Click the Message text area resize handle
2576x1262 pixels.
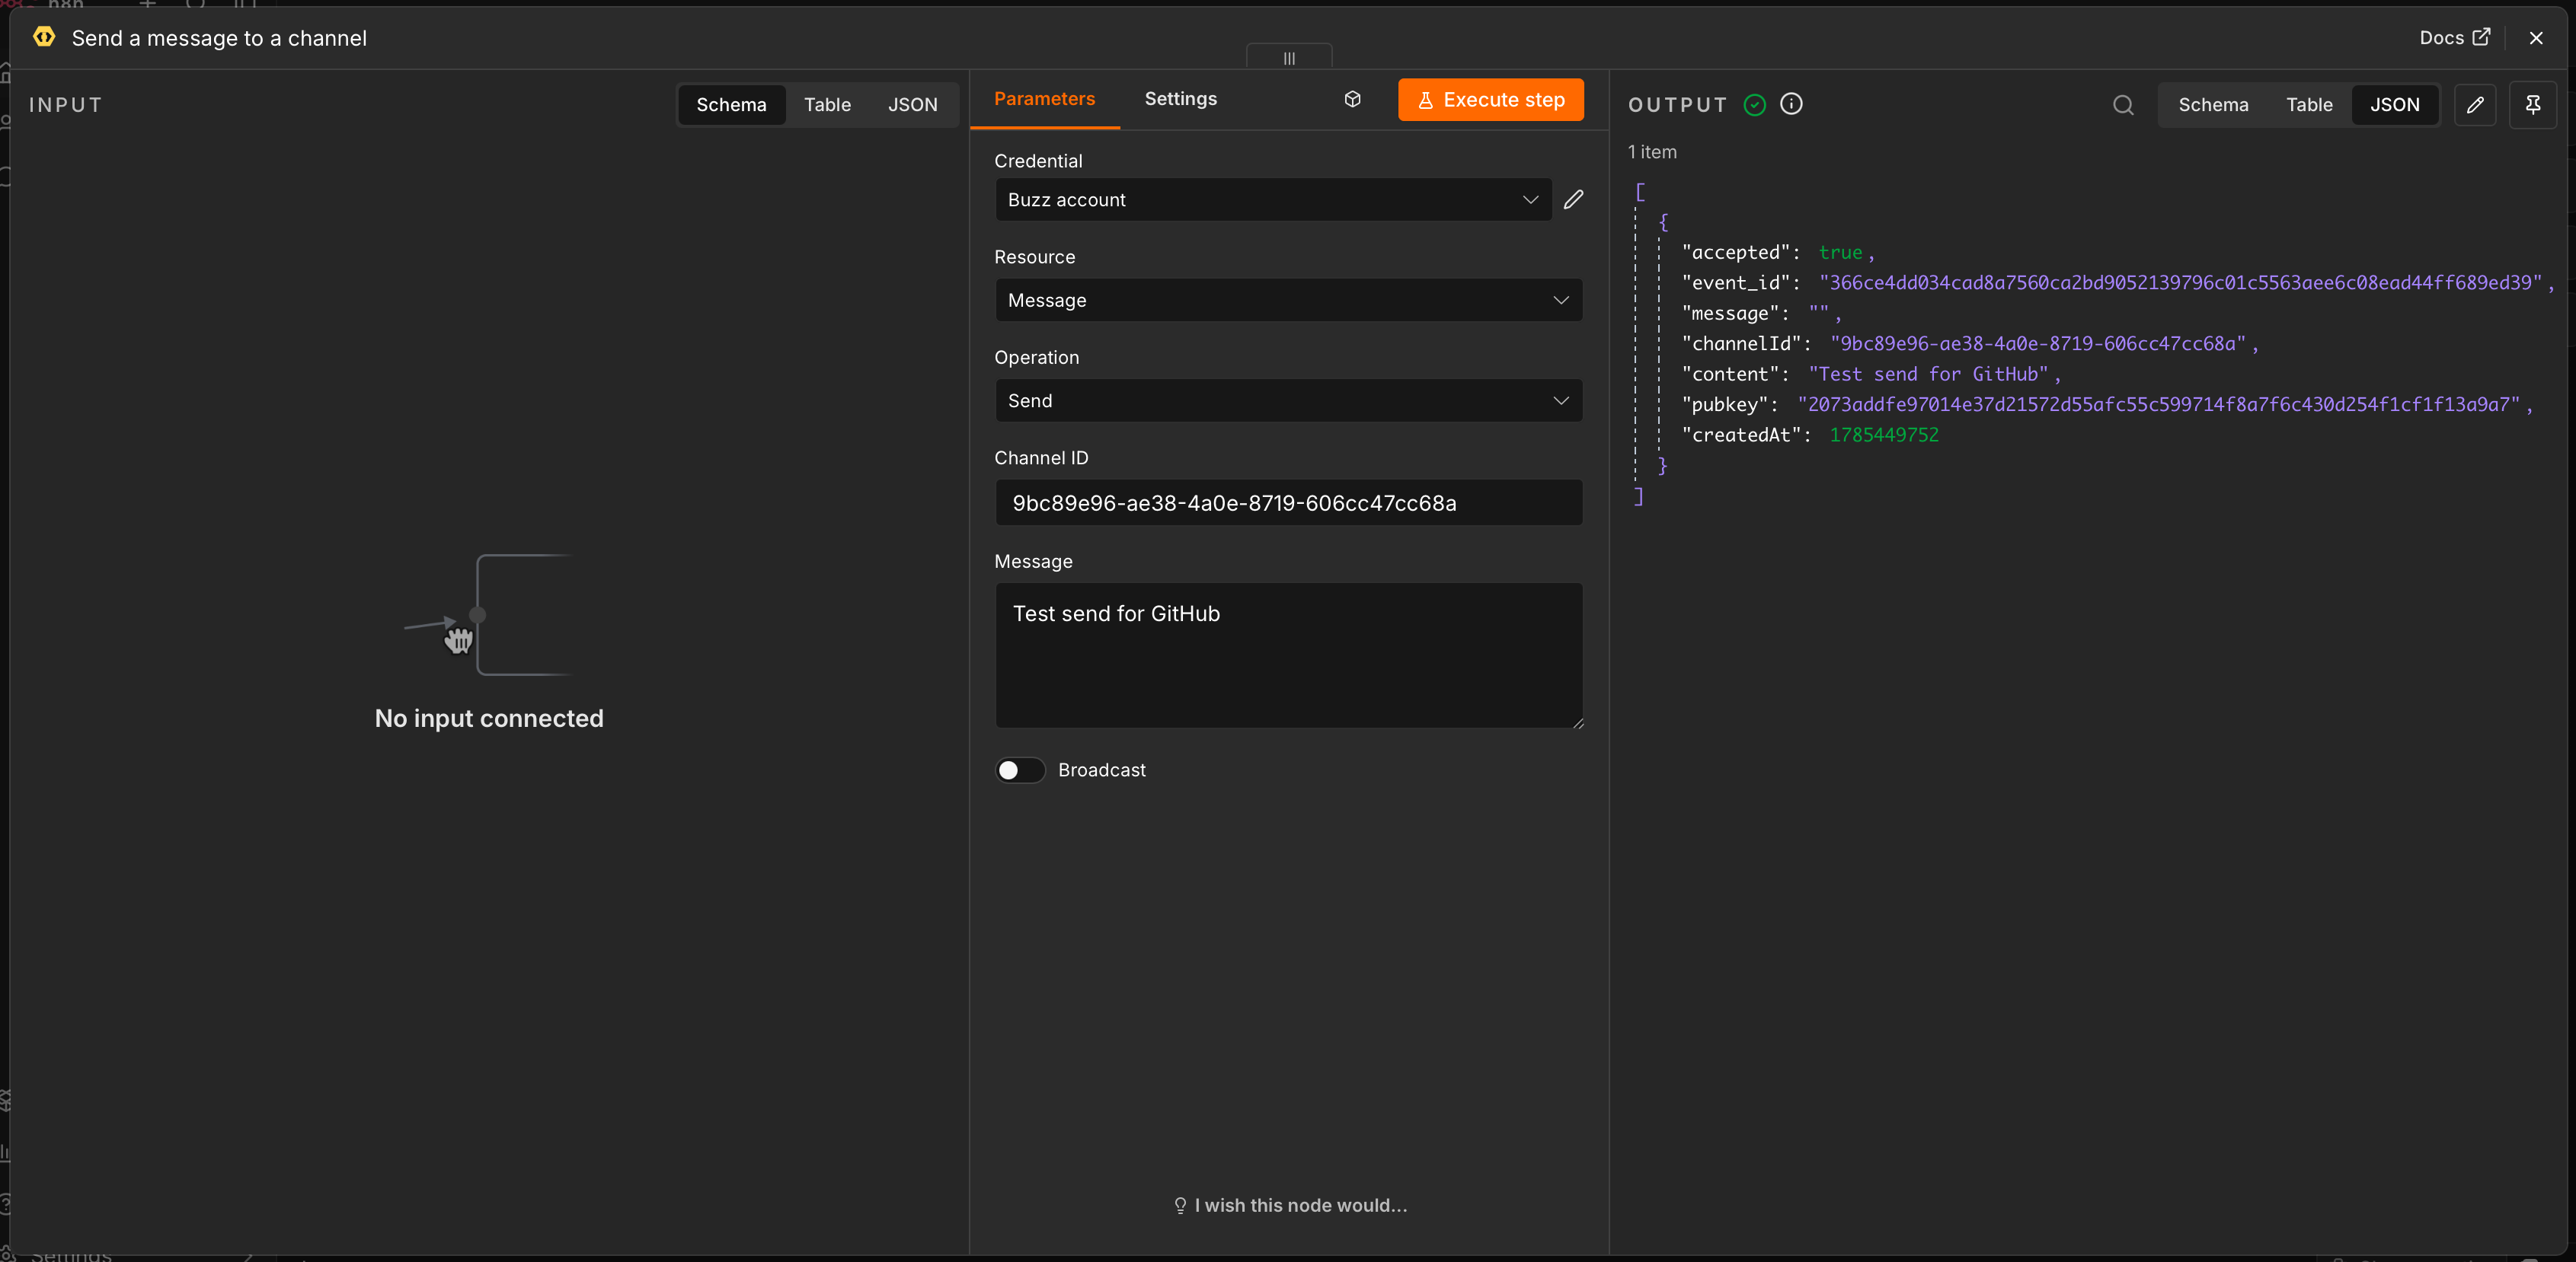click(1577, 722)
